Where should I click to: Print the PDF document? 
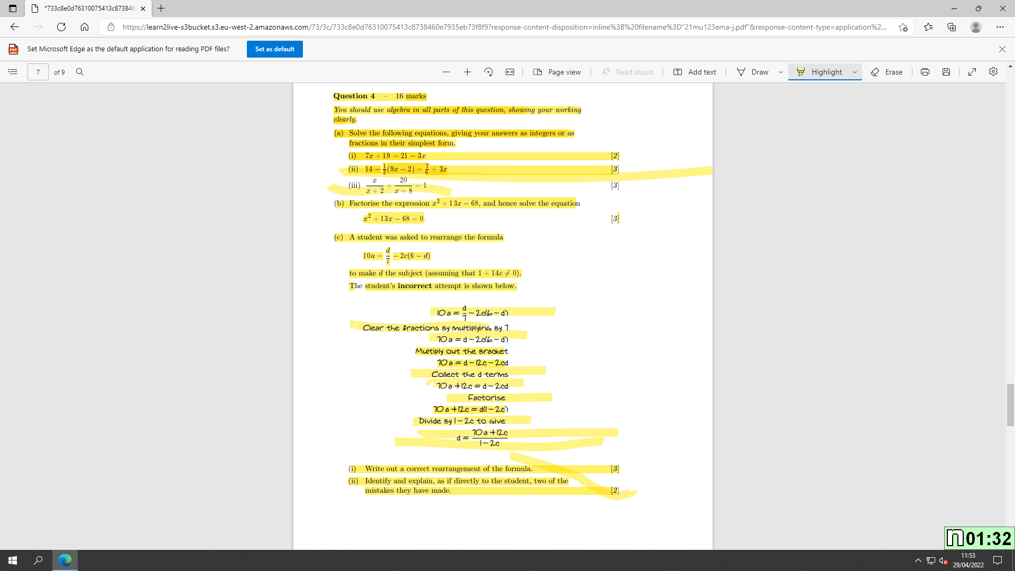(x=925, y=72)
